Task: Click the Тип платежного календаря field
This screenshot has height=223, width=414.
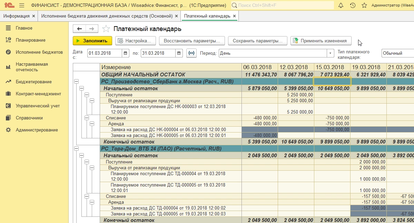Action: click(x=397, y=53)
